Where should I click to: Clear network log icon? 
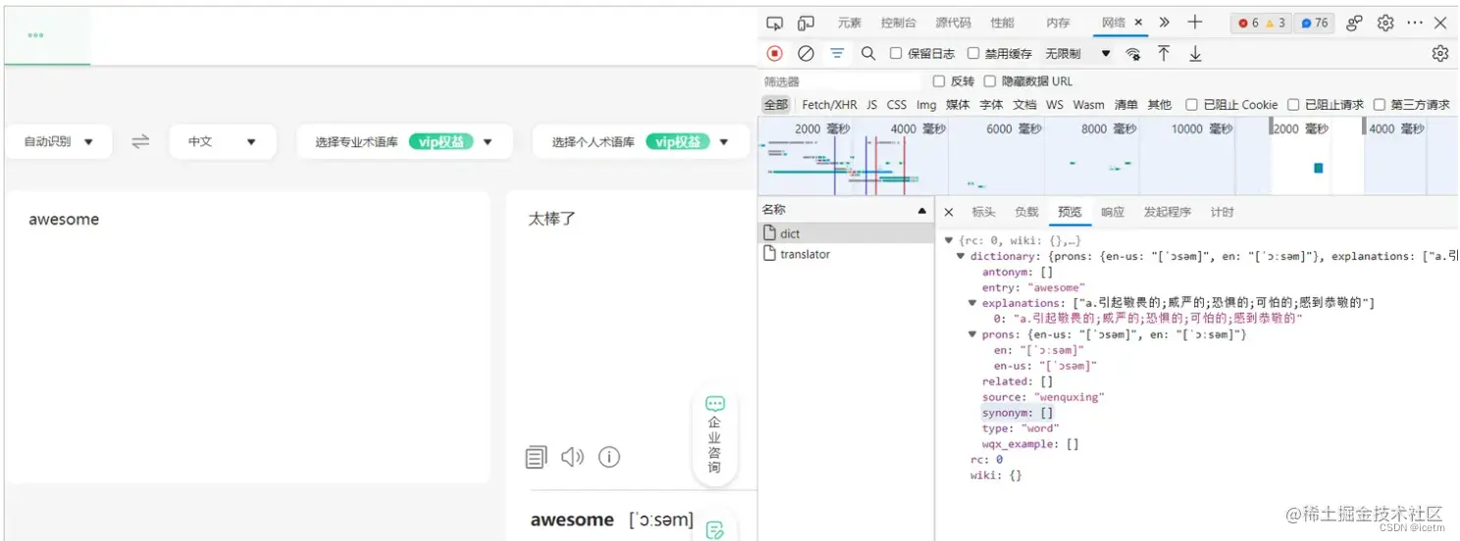(806, 54)
